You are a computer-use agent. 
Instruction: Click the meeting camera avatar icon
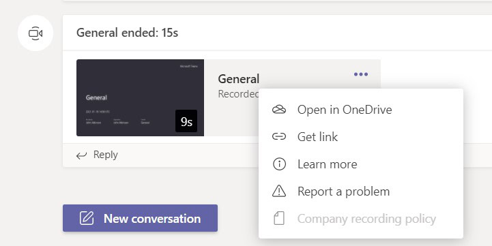pos(35,33)
